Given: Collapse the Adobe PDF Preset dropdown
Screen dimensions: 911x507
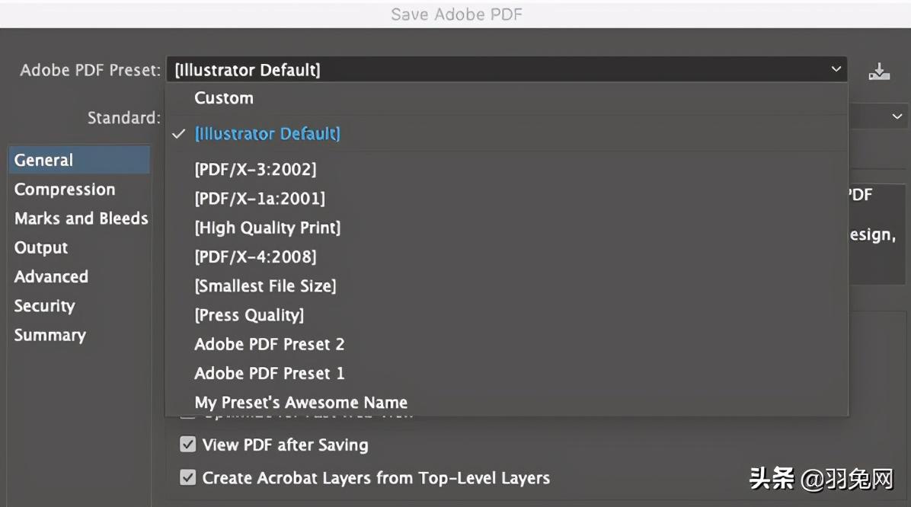Looking at the screenshot, I should click(x=836, y=70).
